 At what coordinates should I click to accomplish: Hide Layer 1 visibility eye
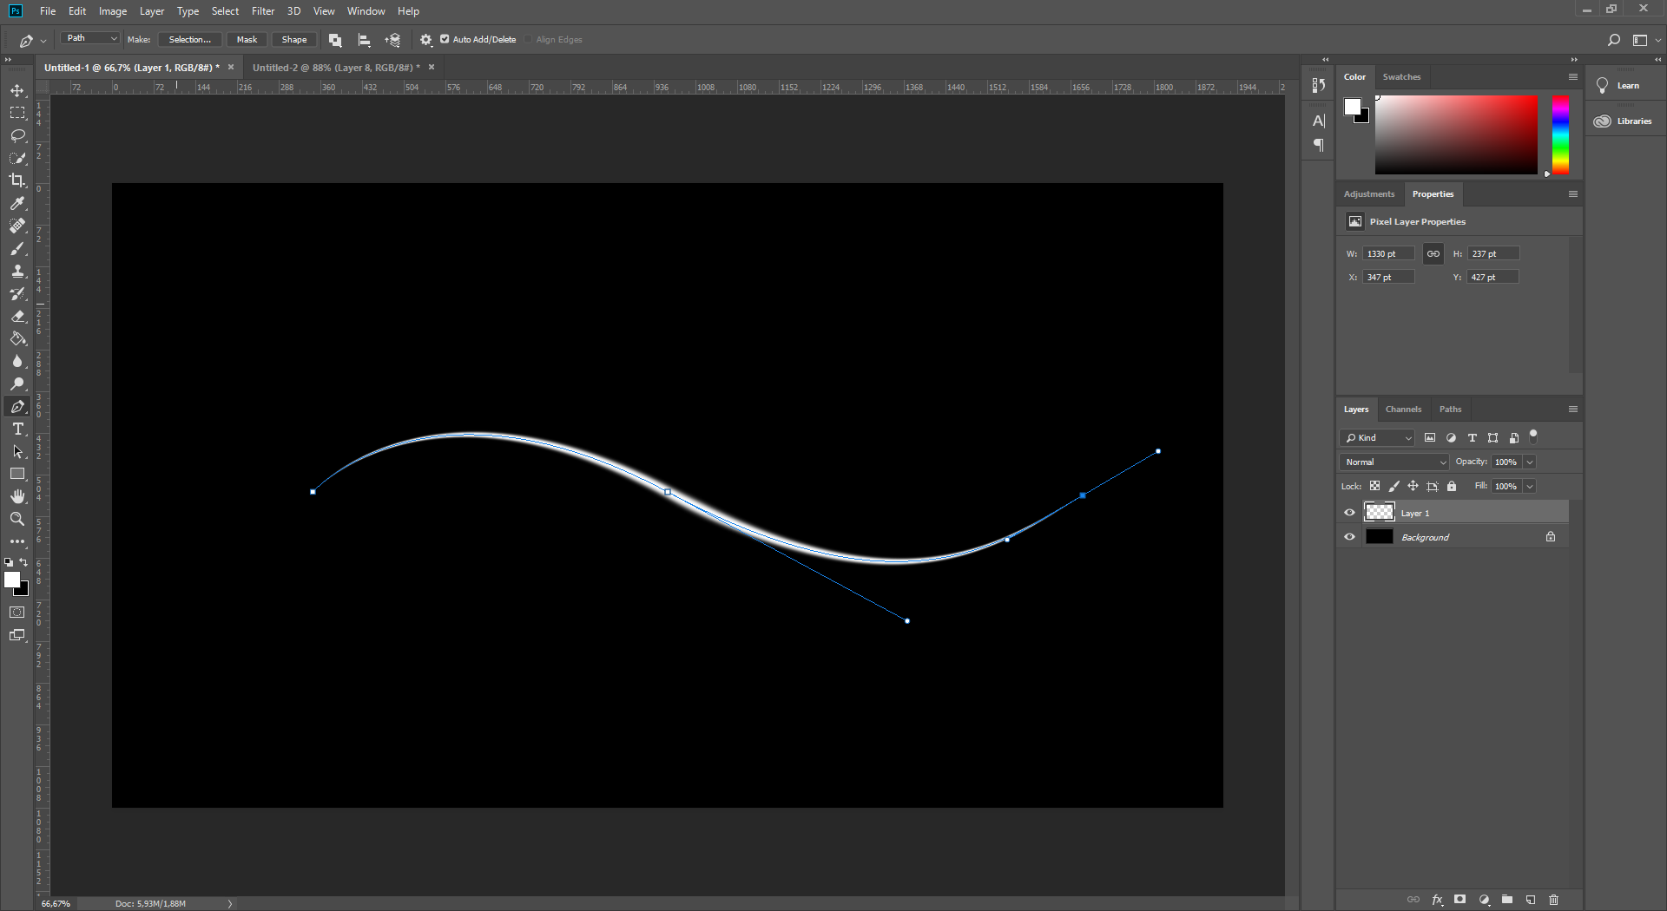pyautogui.click(x=1349, y=513)
